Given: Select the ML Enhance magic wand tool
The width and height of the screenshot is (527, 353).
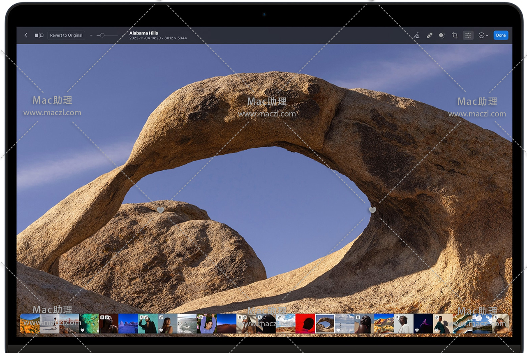Looking at the screenshot, I should click(417, 35).
